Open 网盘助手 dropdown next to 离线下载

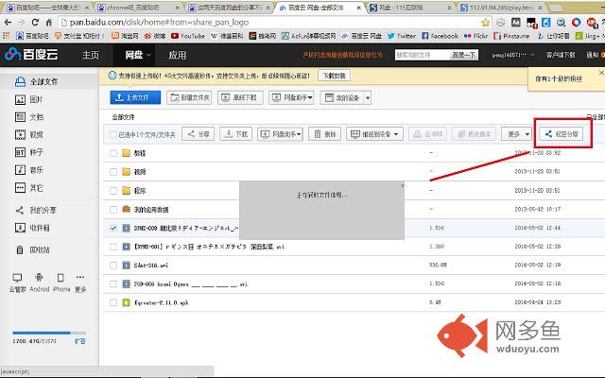tap(291, 97)
